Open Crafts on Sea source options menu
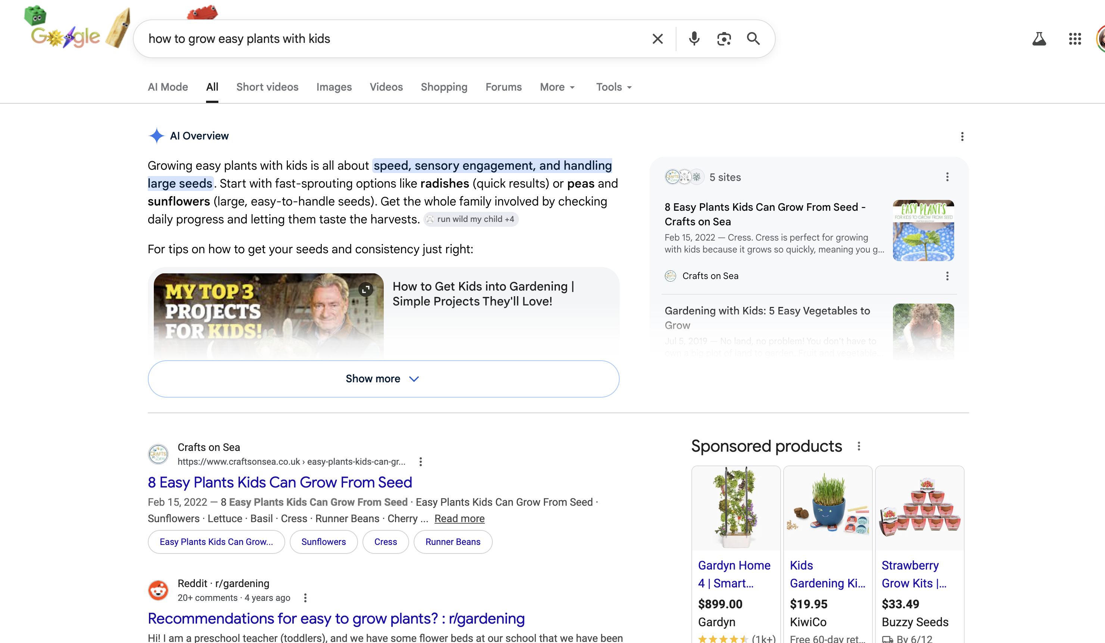Screen dimensions: 1105x643 point(947,276)
